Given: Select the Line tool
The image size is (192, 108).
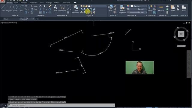Looking at the screenshot, I should [3, 8].
